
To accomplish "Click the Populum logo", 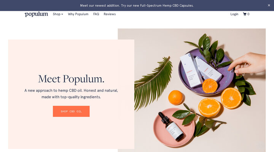I will [x=36, y=14].
